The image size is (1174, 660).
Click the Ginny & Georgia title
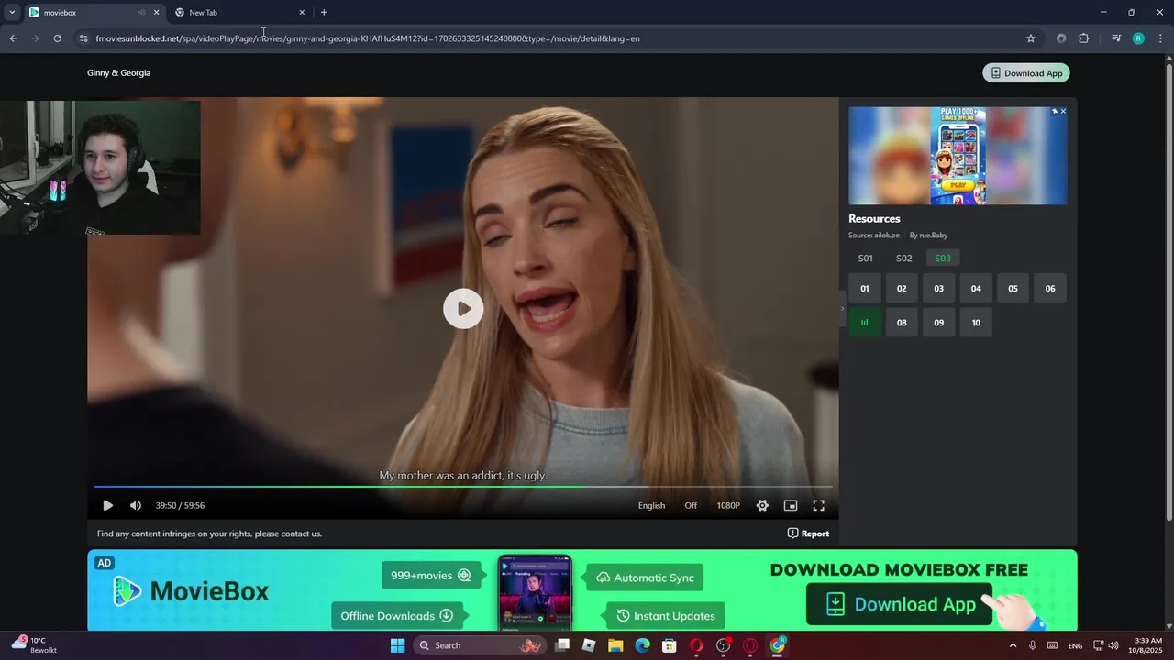[x=118, y=72]
